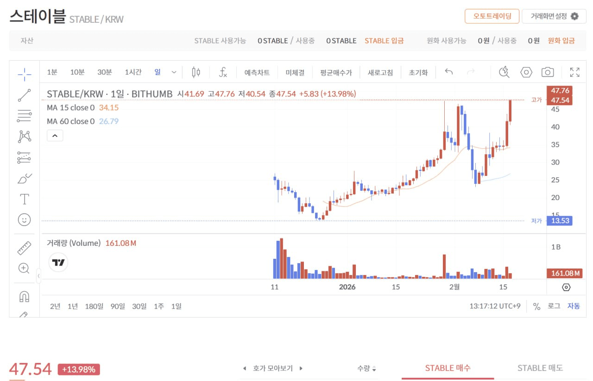This screenshot has height=381, width=593.
Task: Open the 수량 sorting selector
Action: click(365, 368)
